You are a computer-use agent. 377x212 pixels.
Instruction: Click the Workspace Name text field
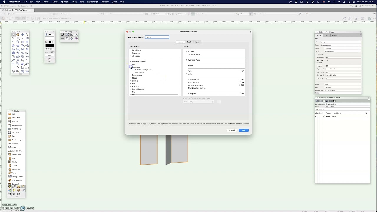(x=157, y=37)
